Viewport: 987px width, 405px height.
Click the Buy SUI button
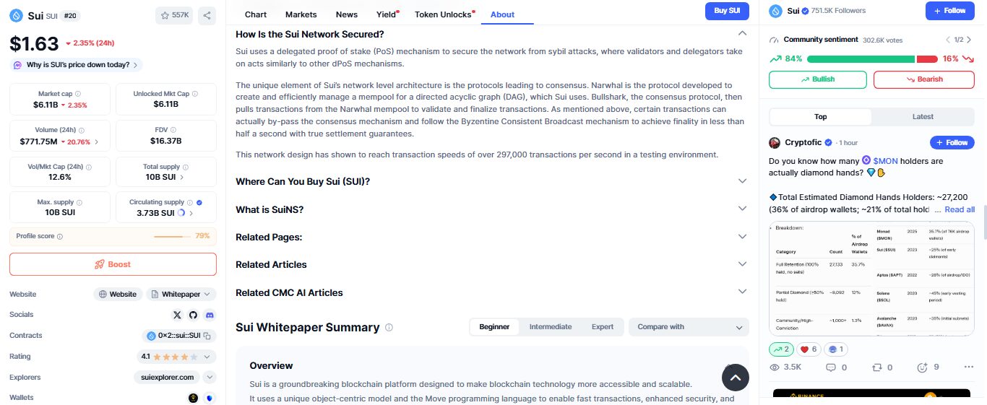pos(727,11)
